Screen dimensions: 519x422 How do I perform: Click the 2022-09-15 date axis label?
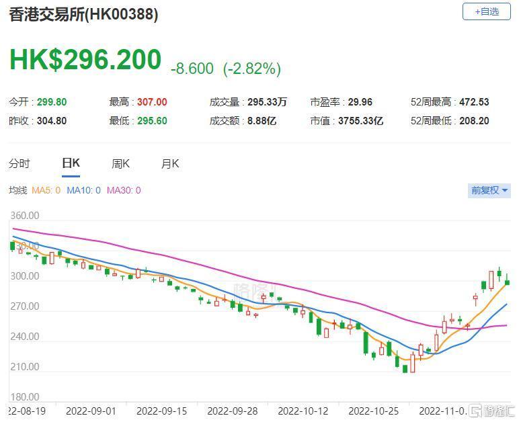coord(161,411)
